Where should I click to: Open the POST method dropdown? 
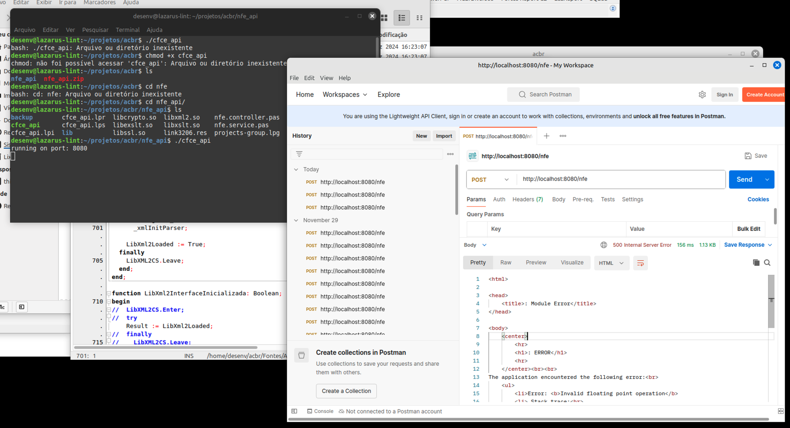click(x=492, y=179)
